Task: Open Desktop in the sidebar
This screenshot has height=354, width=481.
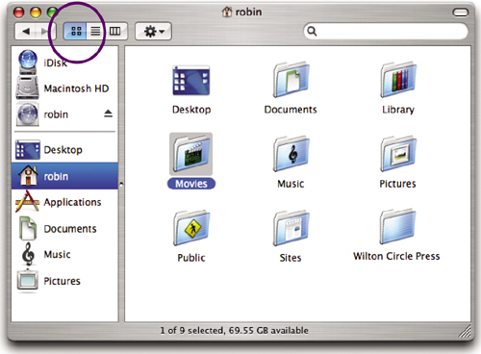Action: click(64, 150)
